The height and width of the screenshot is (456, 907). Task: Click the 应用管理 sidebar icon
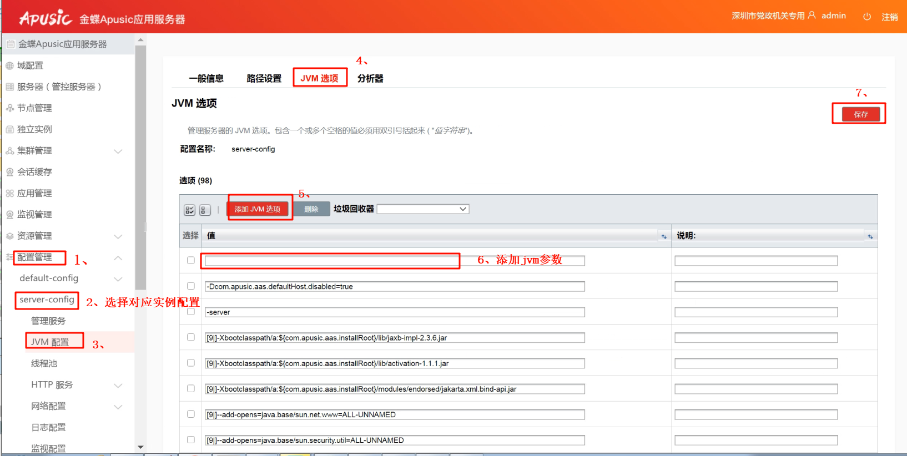point(10,193)
